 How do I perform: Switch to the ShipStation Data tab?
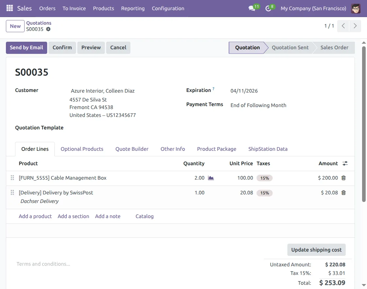click(x=268, y=149)
